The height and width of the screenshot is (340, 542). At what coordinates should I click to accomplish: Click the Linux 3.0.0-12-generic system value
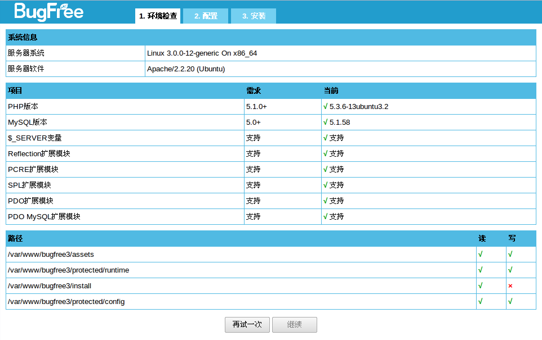point(202,53)
